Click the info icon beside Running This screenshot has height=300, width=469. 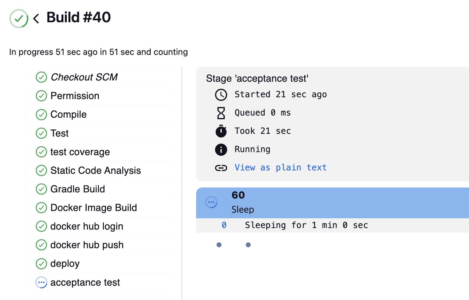(x=221, y=150)
